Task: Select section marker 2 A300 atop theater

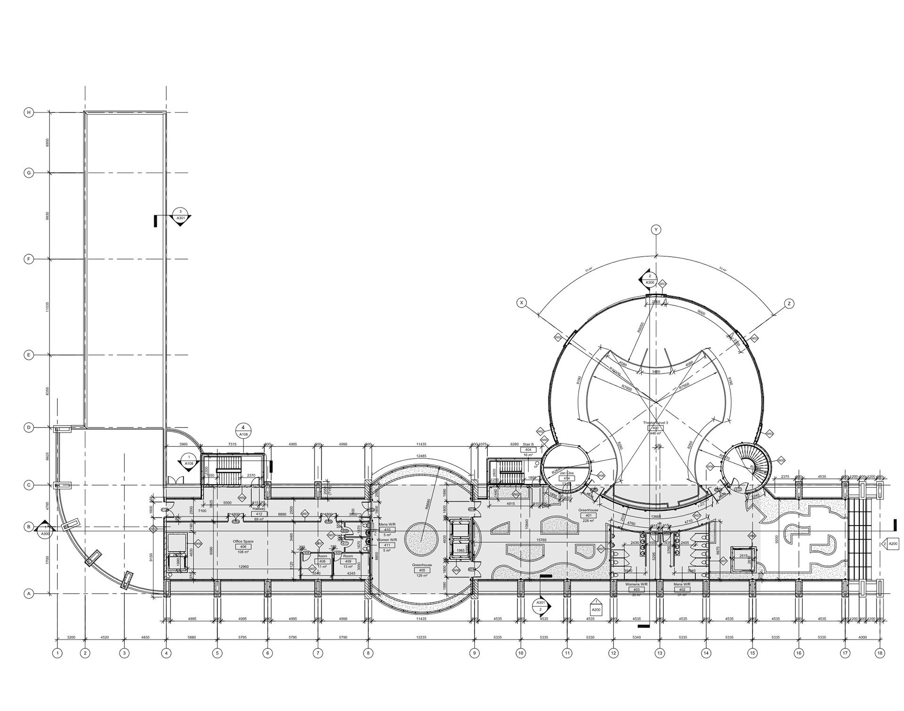Action: (650, 279)
